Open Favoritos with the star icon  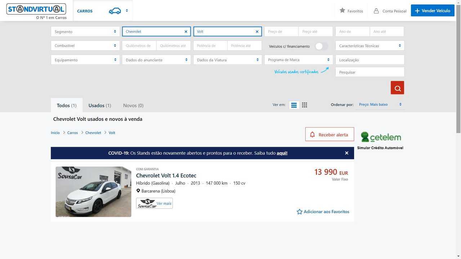point(342,10)
